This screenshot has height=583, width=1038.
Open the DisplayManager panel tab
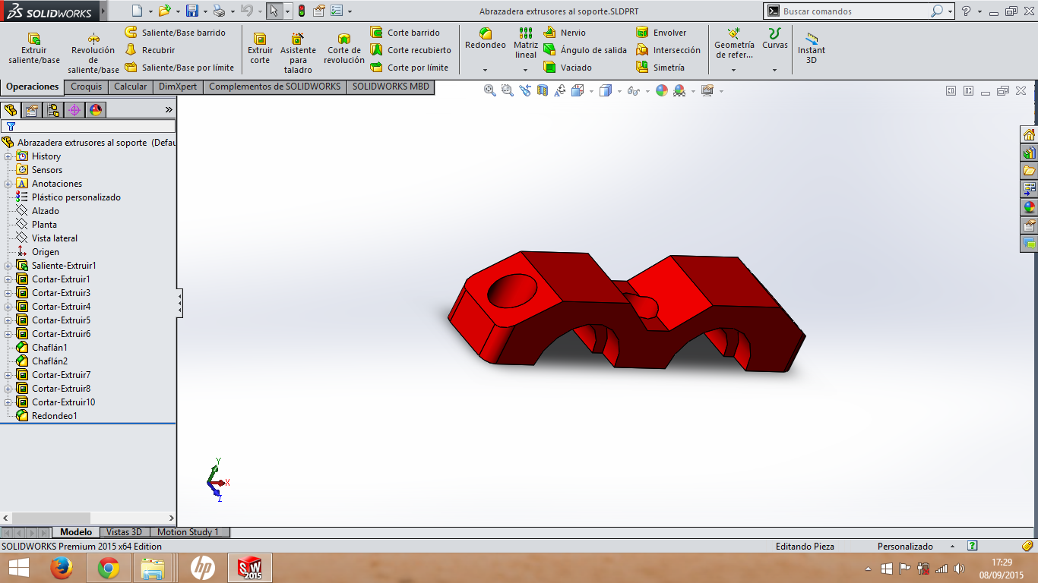95,110
